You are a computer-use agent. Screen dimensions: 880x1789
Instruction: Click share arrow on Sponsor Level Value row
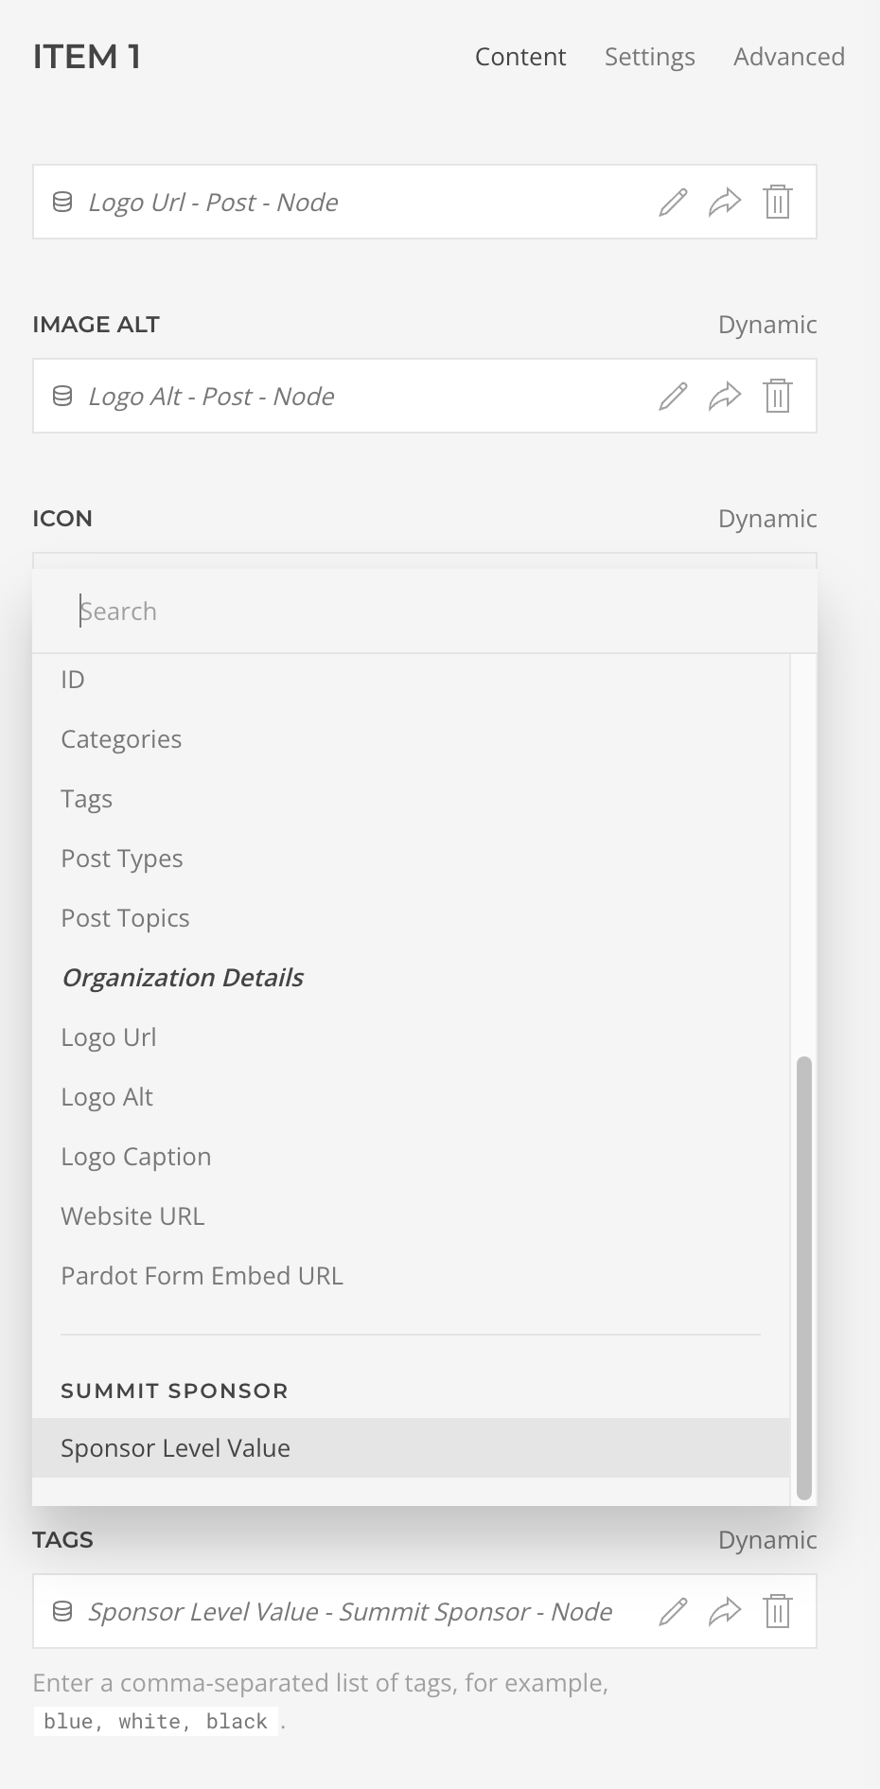tap(725, 1612)
